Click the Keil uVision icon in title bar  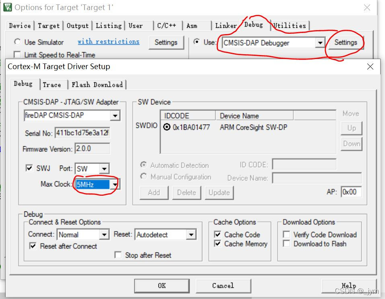[x=7, y=7]
